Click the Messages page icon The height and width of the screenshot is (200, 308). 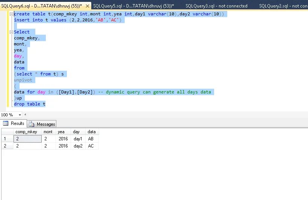32,124
